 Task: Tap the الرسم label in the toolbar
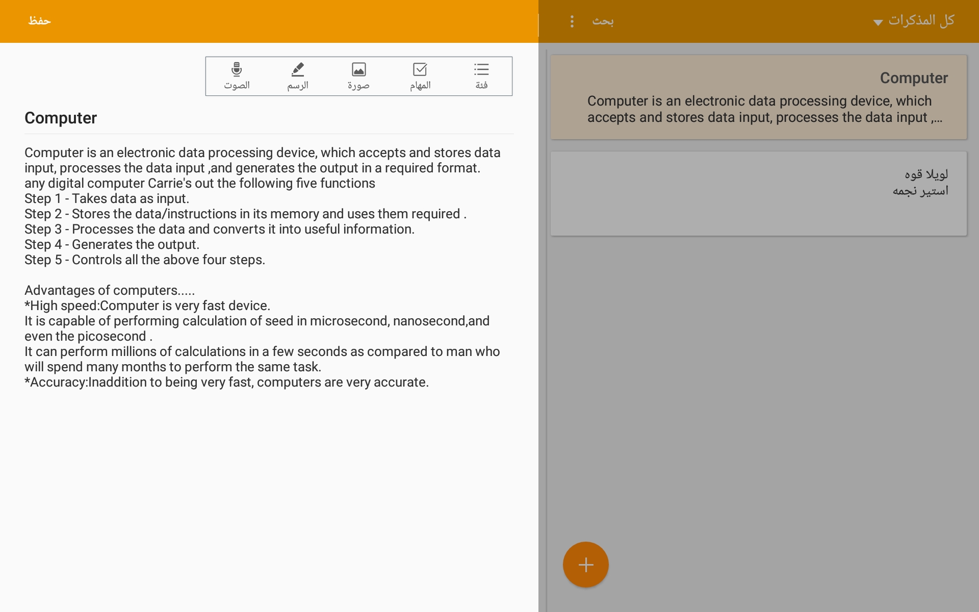pyautogui.click(x=298, y=85)
